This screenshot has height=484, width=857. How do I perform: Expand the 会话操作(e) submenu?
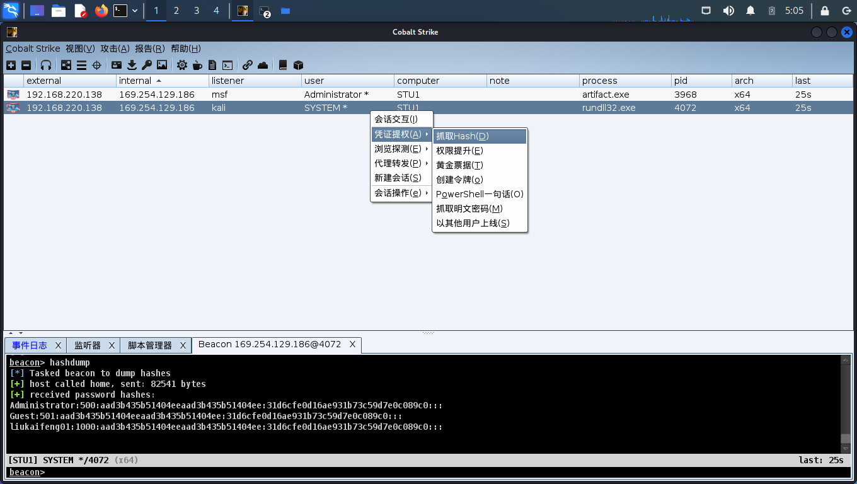point(401,193)
